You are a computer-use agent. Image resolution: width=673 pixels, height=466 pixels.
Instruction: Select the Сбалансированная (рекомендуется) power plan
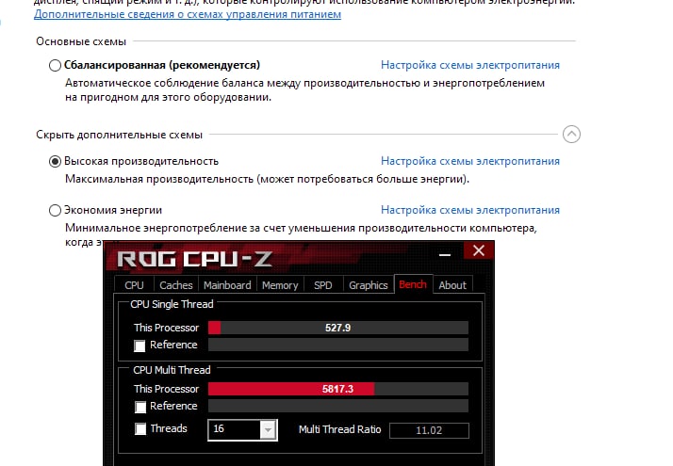pyautogui.click(x=55, y=65)
